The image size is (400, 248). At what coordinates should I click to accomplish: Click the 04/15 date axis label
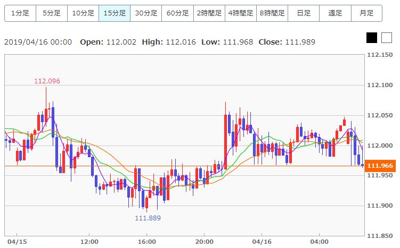pos(17,242)
